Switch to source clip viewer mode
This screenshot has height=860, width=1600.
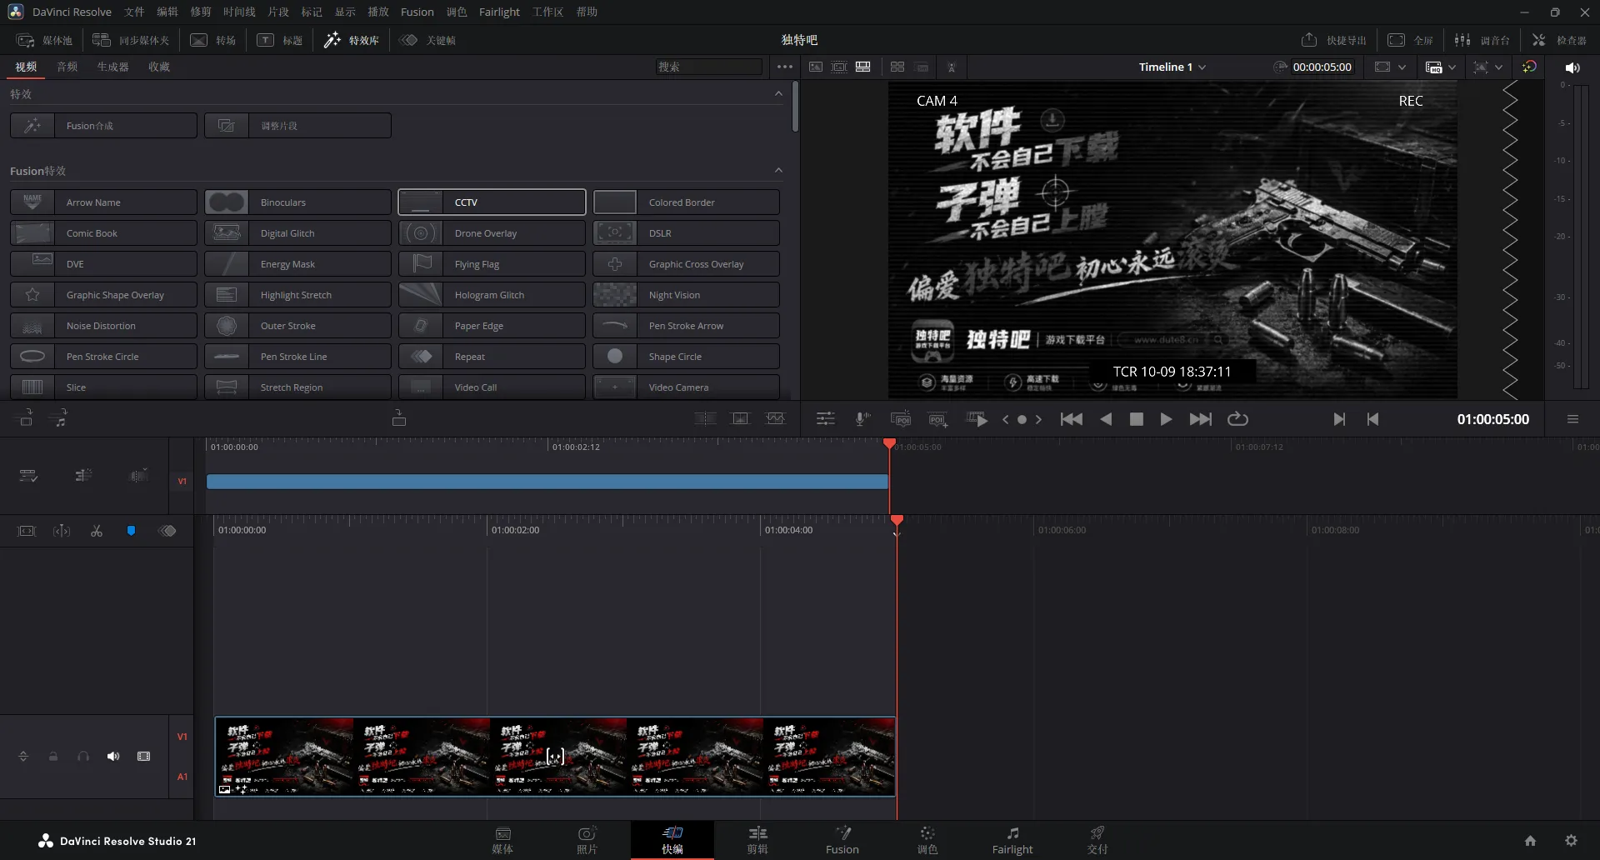(x=816, y=67)
